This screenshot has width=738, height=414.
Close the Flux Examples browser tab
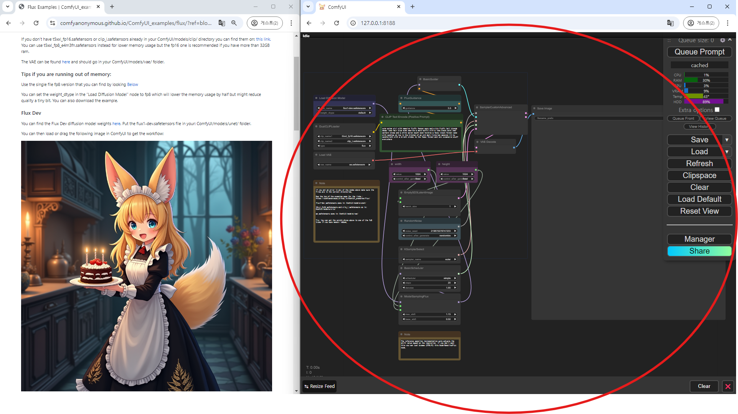[x=98, y=7]
